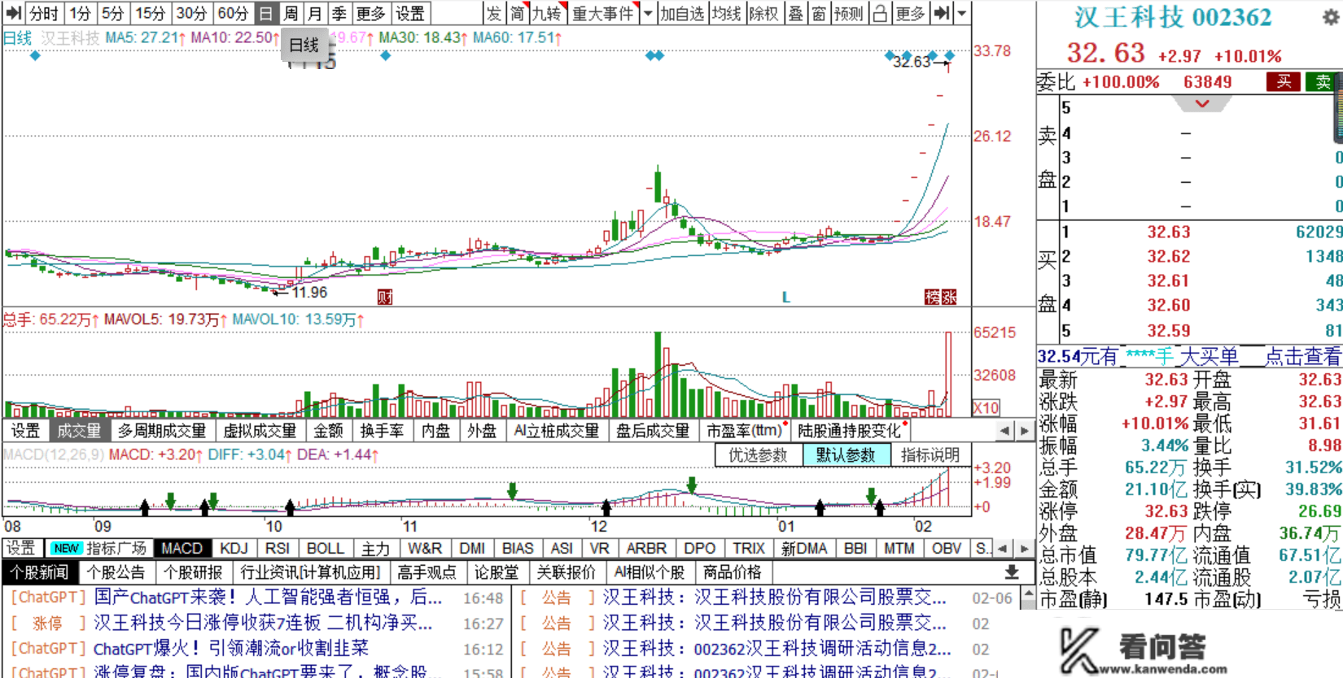Open the settings gear beside the stock title
The width and height of the screenshot is (1343, 678).
1331,17
